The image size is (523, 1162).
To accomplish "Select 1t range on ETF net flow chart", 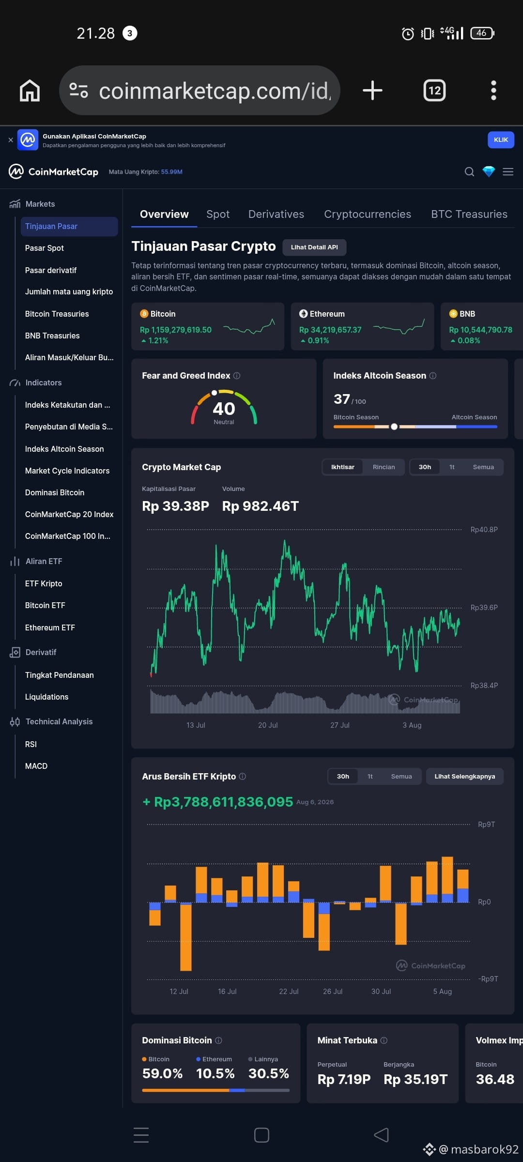I will tap(370, 776).
